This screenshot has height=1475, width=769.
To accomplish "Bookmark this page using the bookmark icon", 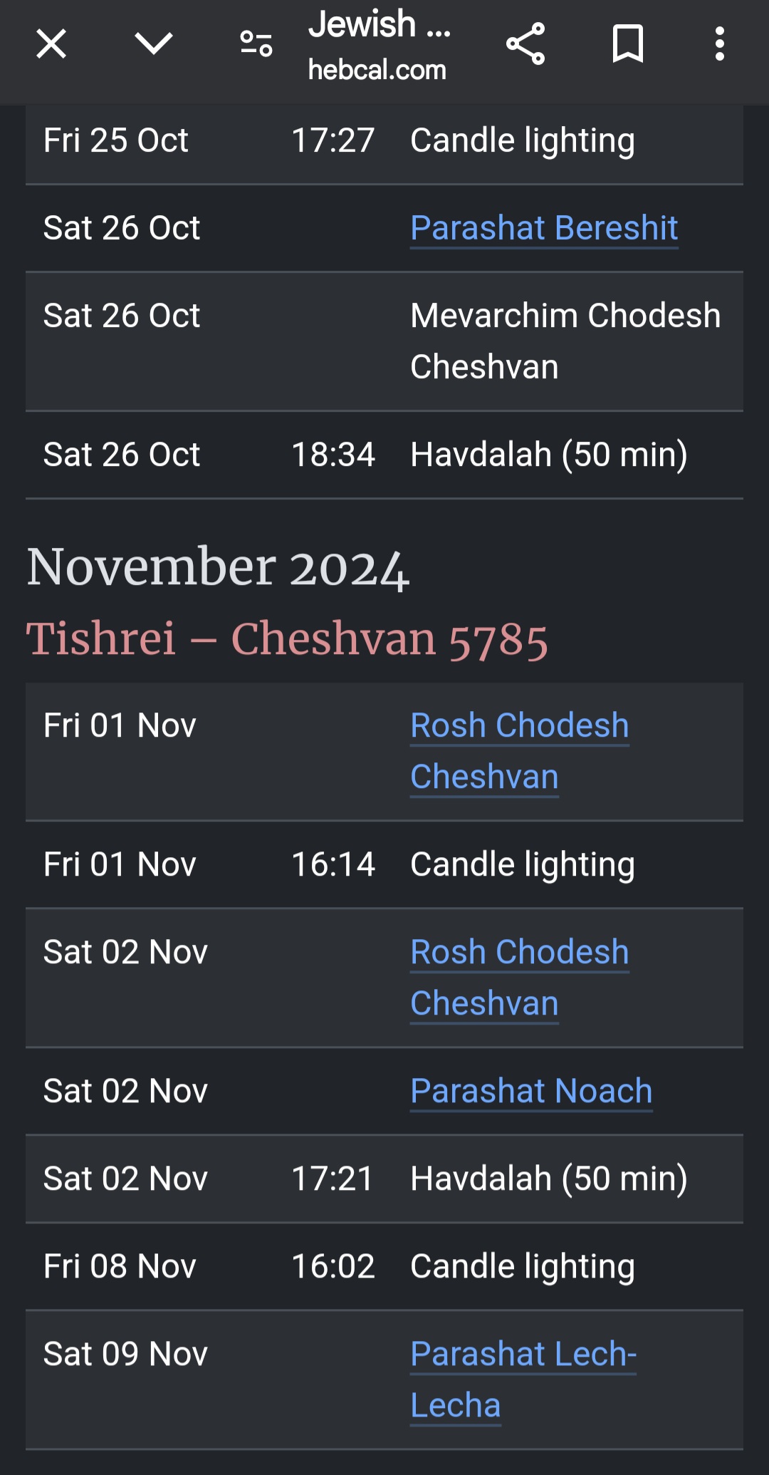I will [628, 44].
